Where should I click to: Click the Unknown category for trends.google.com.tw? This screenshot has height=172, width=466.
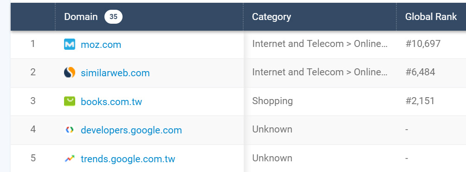point(272,158)
